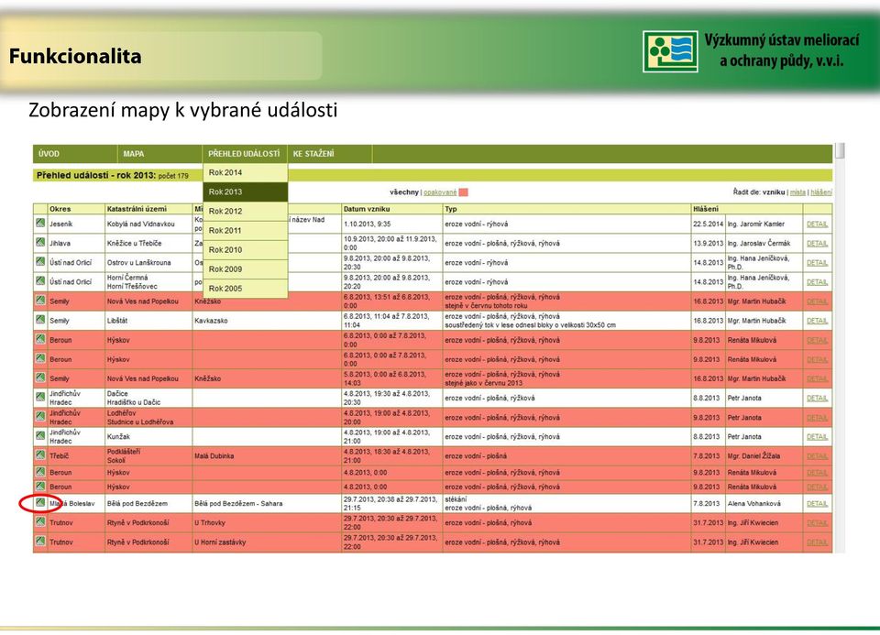This screenshot has width=880, height=635.
Task: Click the 'Hlášení' column header
Action: [x=747, y=209]
